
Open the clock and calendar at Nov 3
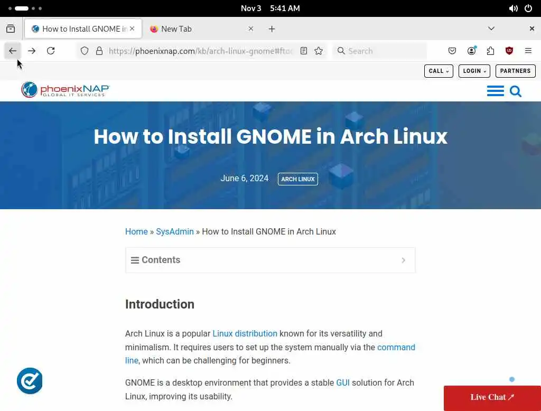(x=270, y=8)
